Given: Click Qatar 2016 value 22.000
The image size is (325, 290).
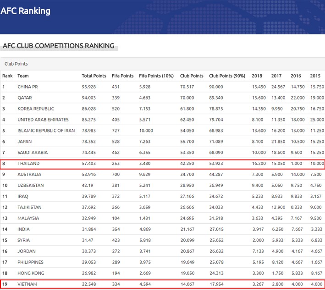Looking at the screenshot, I should tap(297, 98).
